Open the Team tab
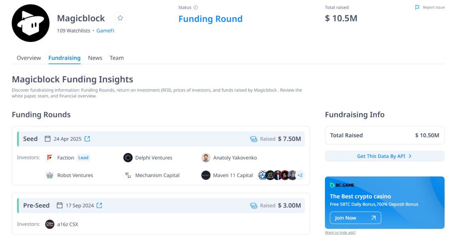Viewport: 452px width, 244px height. (117, 58)
